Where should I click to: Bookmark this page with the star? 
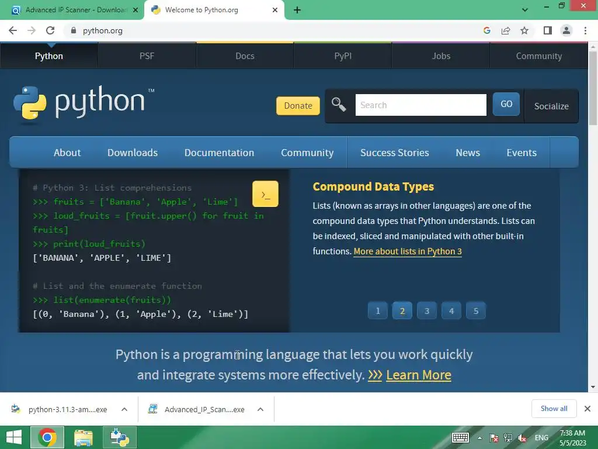coord(524,30)
